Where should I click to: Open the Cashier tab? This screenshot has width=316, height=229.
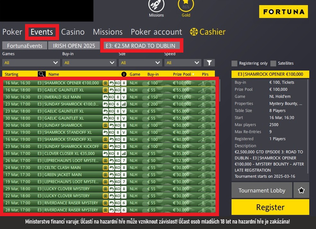click(212, 32)
